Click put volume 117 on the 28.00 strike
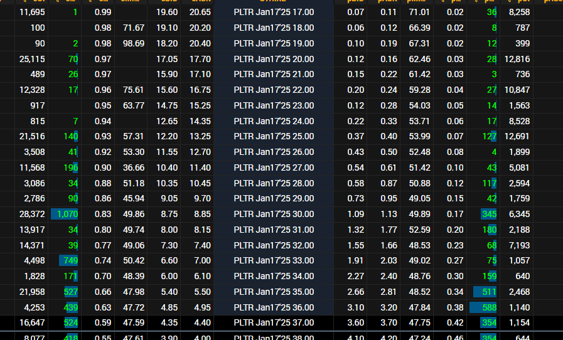 (x=490, y=183)
